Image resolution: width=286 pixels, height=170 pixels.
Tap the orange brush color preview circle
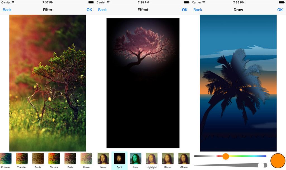(x=277, y=160)
